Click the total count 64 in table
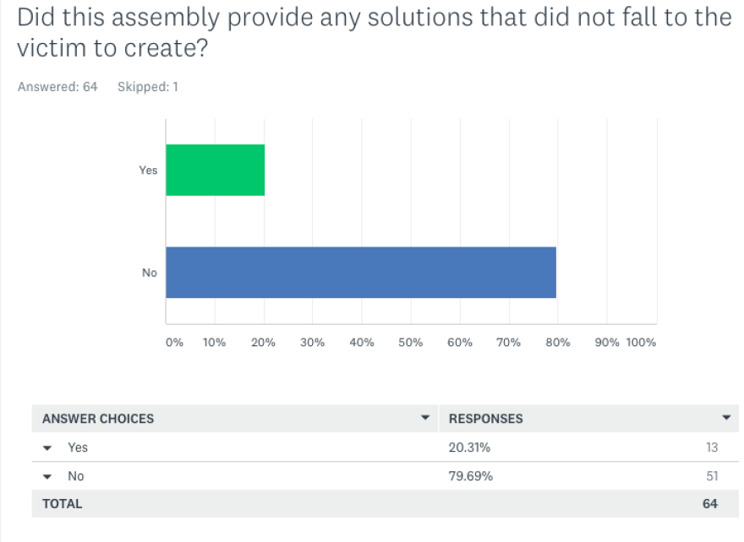This screenshot has height=542, width=744. pyautogui.click(x=709, y=504)
